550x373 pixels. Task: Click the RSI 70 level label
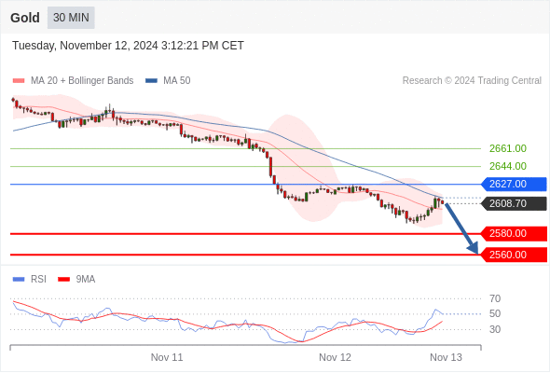pos(495,298)
